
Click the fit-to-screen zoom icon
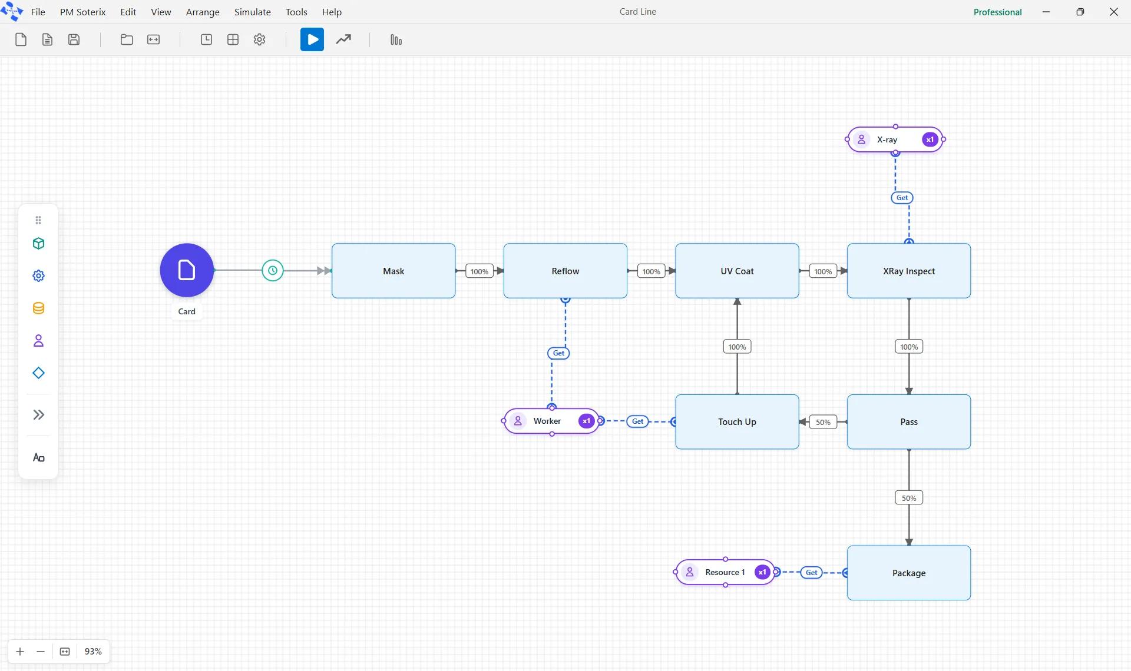pos(65,651)
